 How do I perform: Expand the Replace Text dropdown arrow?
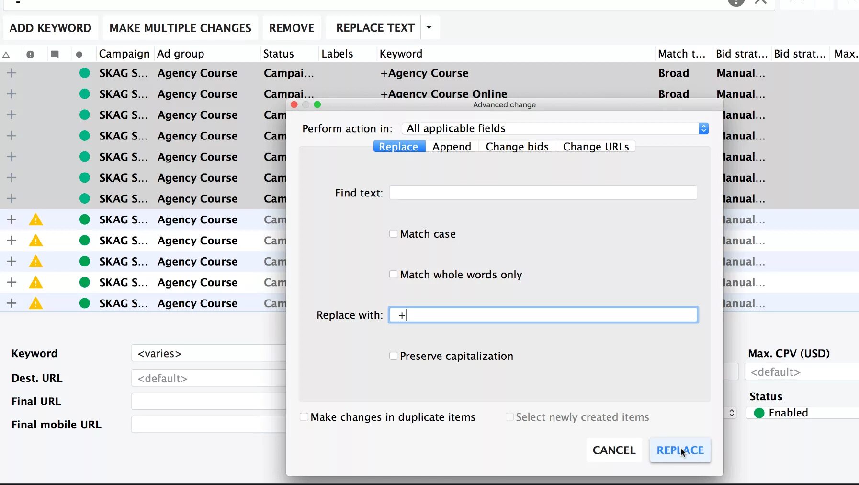click(429, 27)
